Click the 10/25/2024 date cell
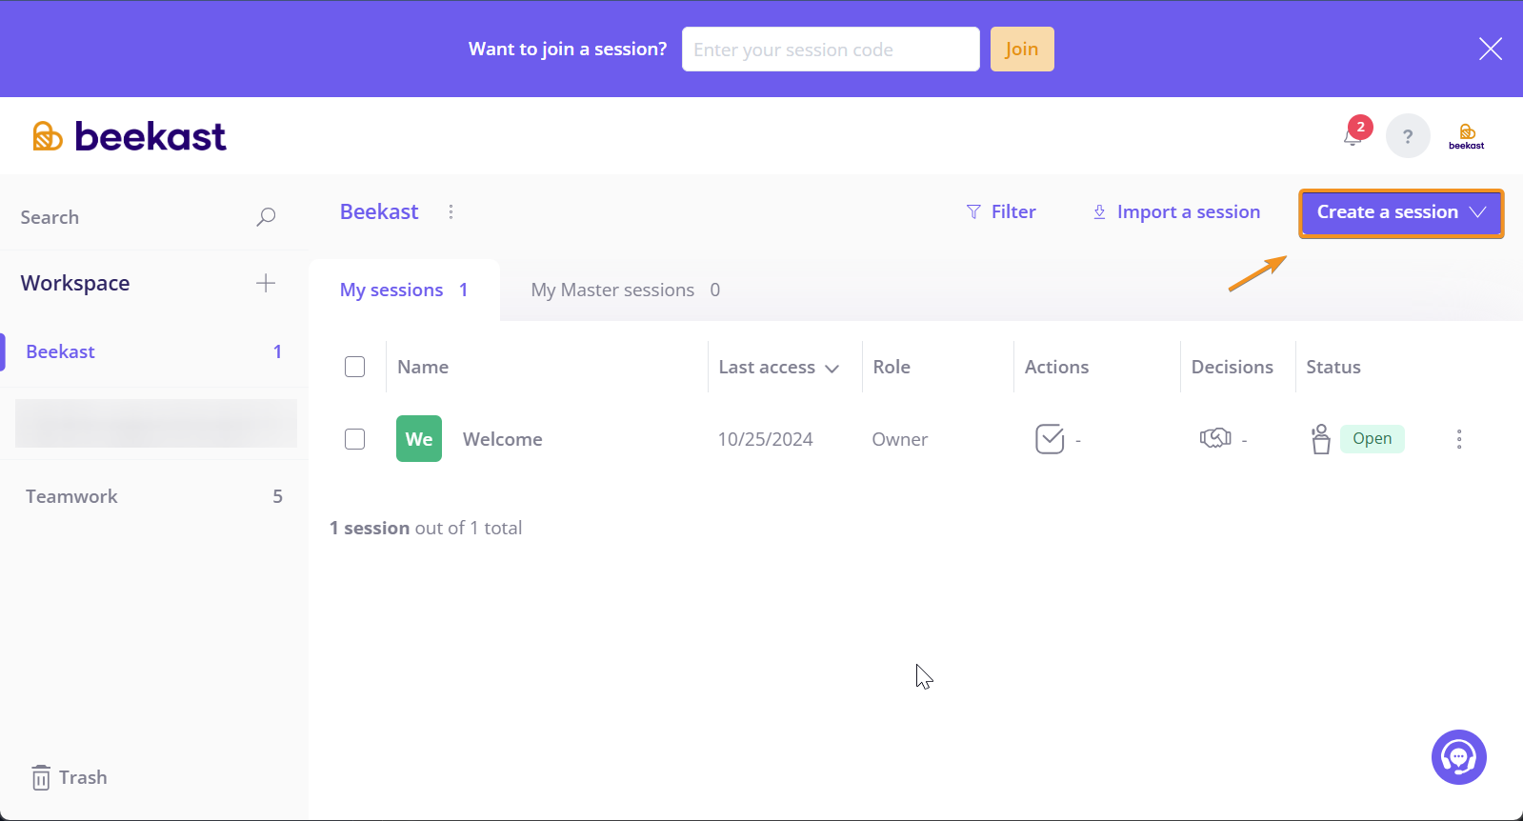 point(766,439)
